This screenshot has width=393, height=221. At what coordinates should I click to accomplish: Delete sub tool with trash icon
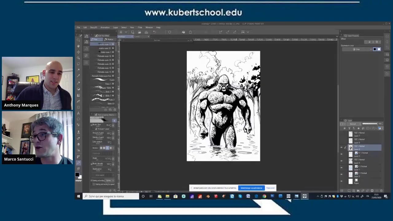click(x=115, y=110)
